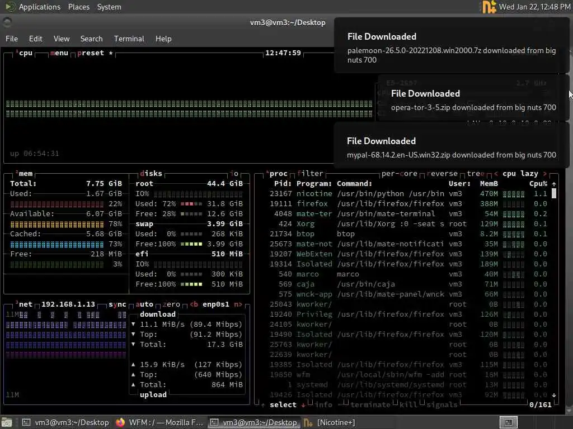Switch to first vm3@vm3:~/Desktop taskbar window
This screenshot has width=573, height=429.
tap(65, 422)
